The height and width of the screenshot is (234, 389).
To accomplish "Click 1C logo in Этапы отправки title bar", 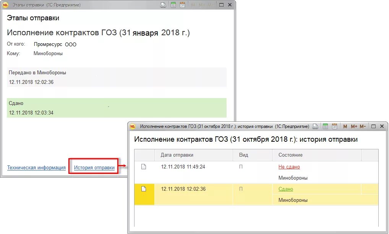I will (x=5, y=5).
